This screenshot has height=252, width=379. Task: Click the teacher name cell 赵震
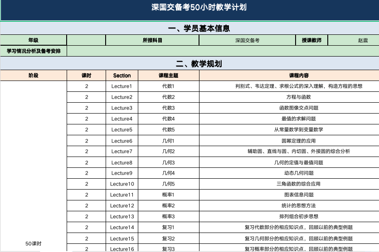click(x=354, y=40)
